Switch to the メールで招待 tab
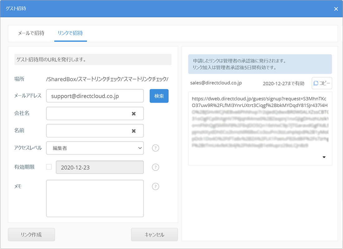The height and width of the screenshot is (249, 343). pyautogui.click(x=31, y=33)
